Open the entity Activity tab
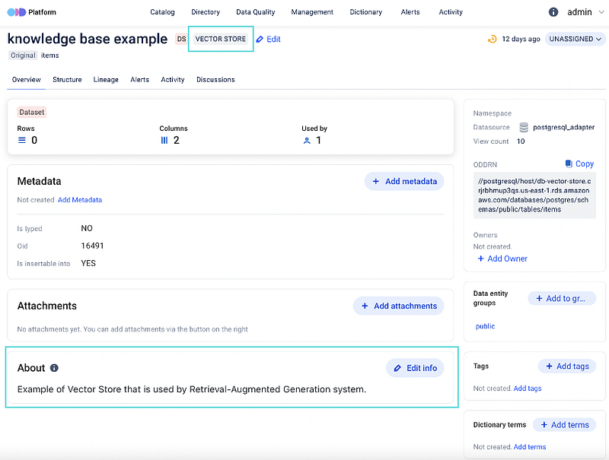Viewport: 609px width, 460px height. click(x=173, y=80)
